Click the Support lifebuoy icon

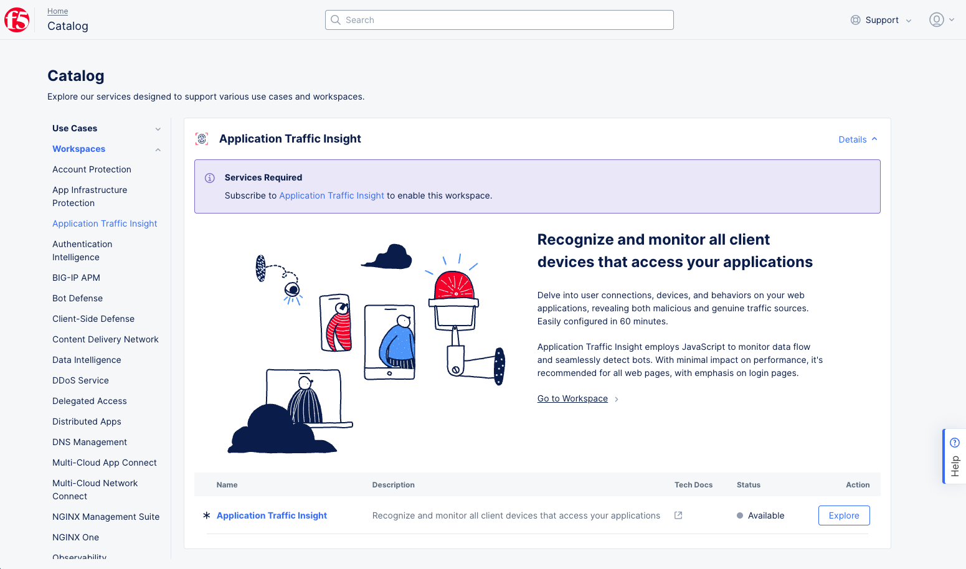pos(855,19)
